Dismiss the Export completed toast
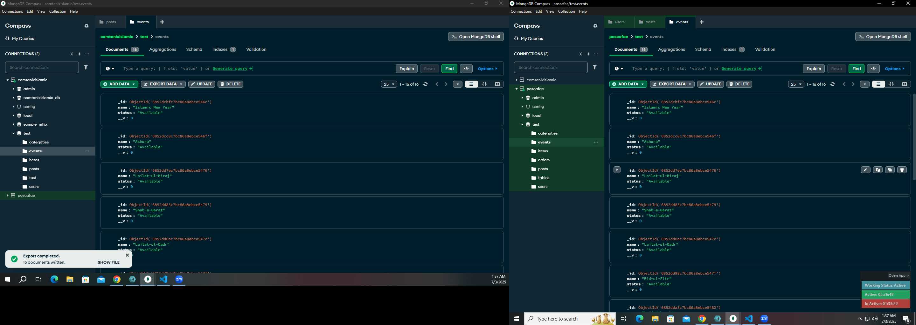The image size is (916, 325). [x=127, y=255]
